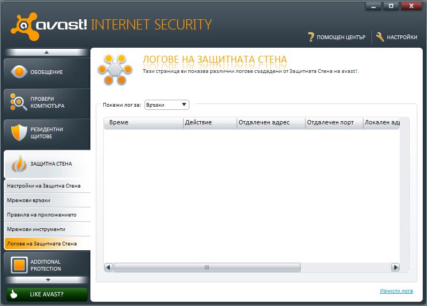Select Логове на Защитната Стена item

click(x=47, y=243)
